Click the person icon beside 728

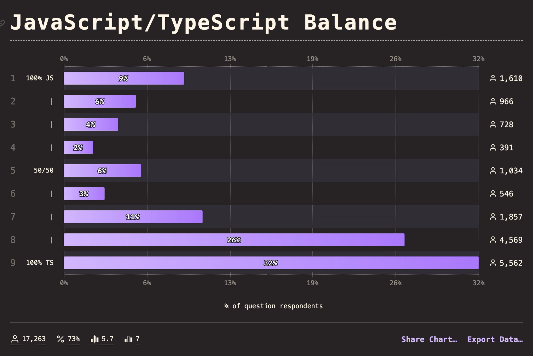493,124
